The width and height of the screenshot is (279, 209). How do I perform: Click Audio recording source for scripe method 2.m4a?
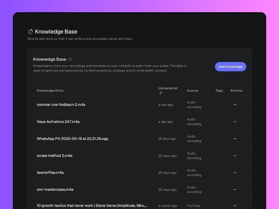(194, 156)
